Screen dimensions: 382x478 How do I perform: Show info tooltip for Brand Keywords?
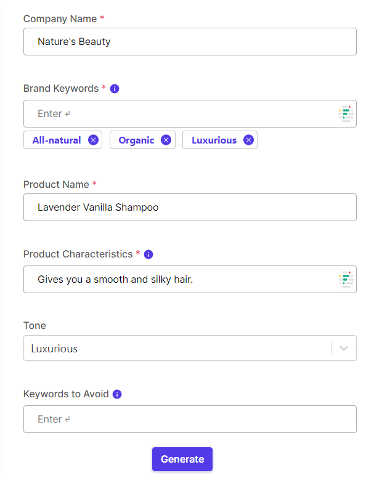(x=115, y=89)
